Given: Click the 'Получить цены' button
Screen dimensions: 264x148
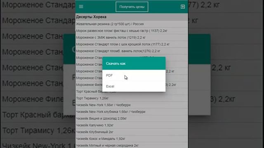Looking at the screenshot, I should [132, 7].
